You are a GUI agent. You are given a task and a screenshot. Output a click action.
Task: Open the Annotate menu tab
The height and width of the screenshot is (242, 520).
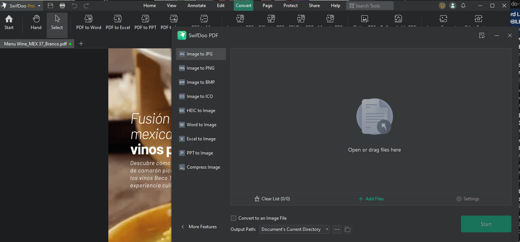[197, 6]
